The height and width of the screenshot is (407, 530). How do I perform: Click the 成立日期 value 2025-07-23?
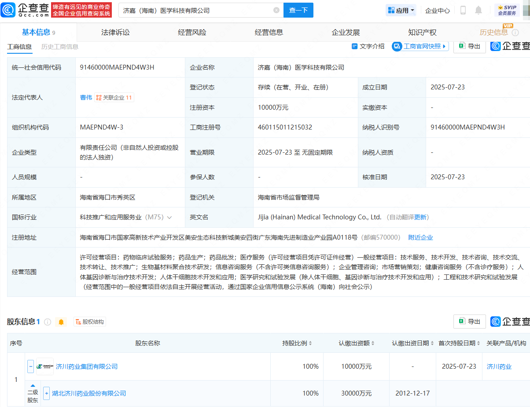[448, 87]
